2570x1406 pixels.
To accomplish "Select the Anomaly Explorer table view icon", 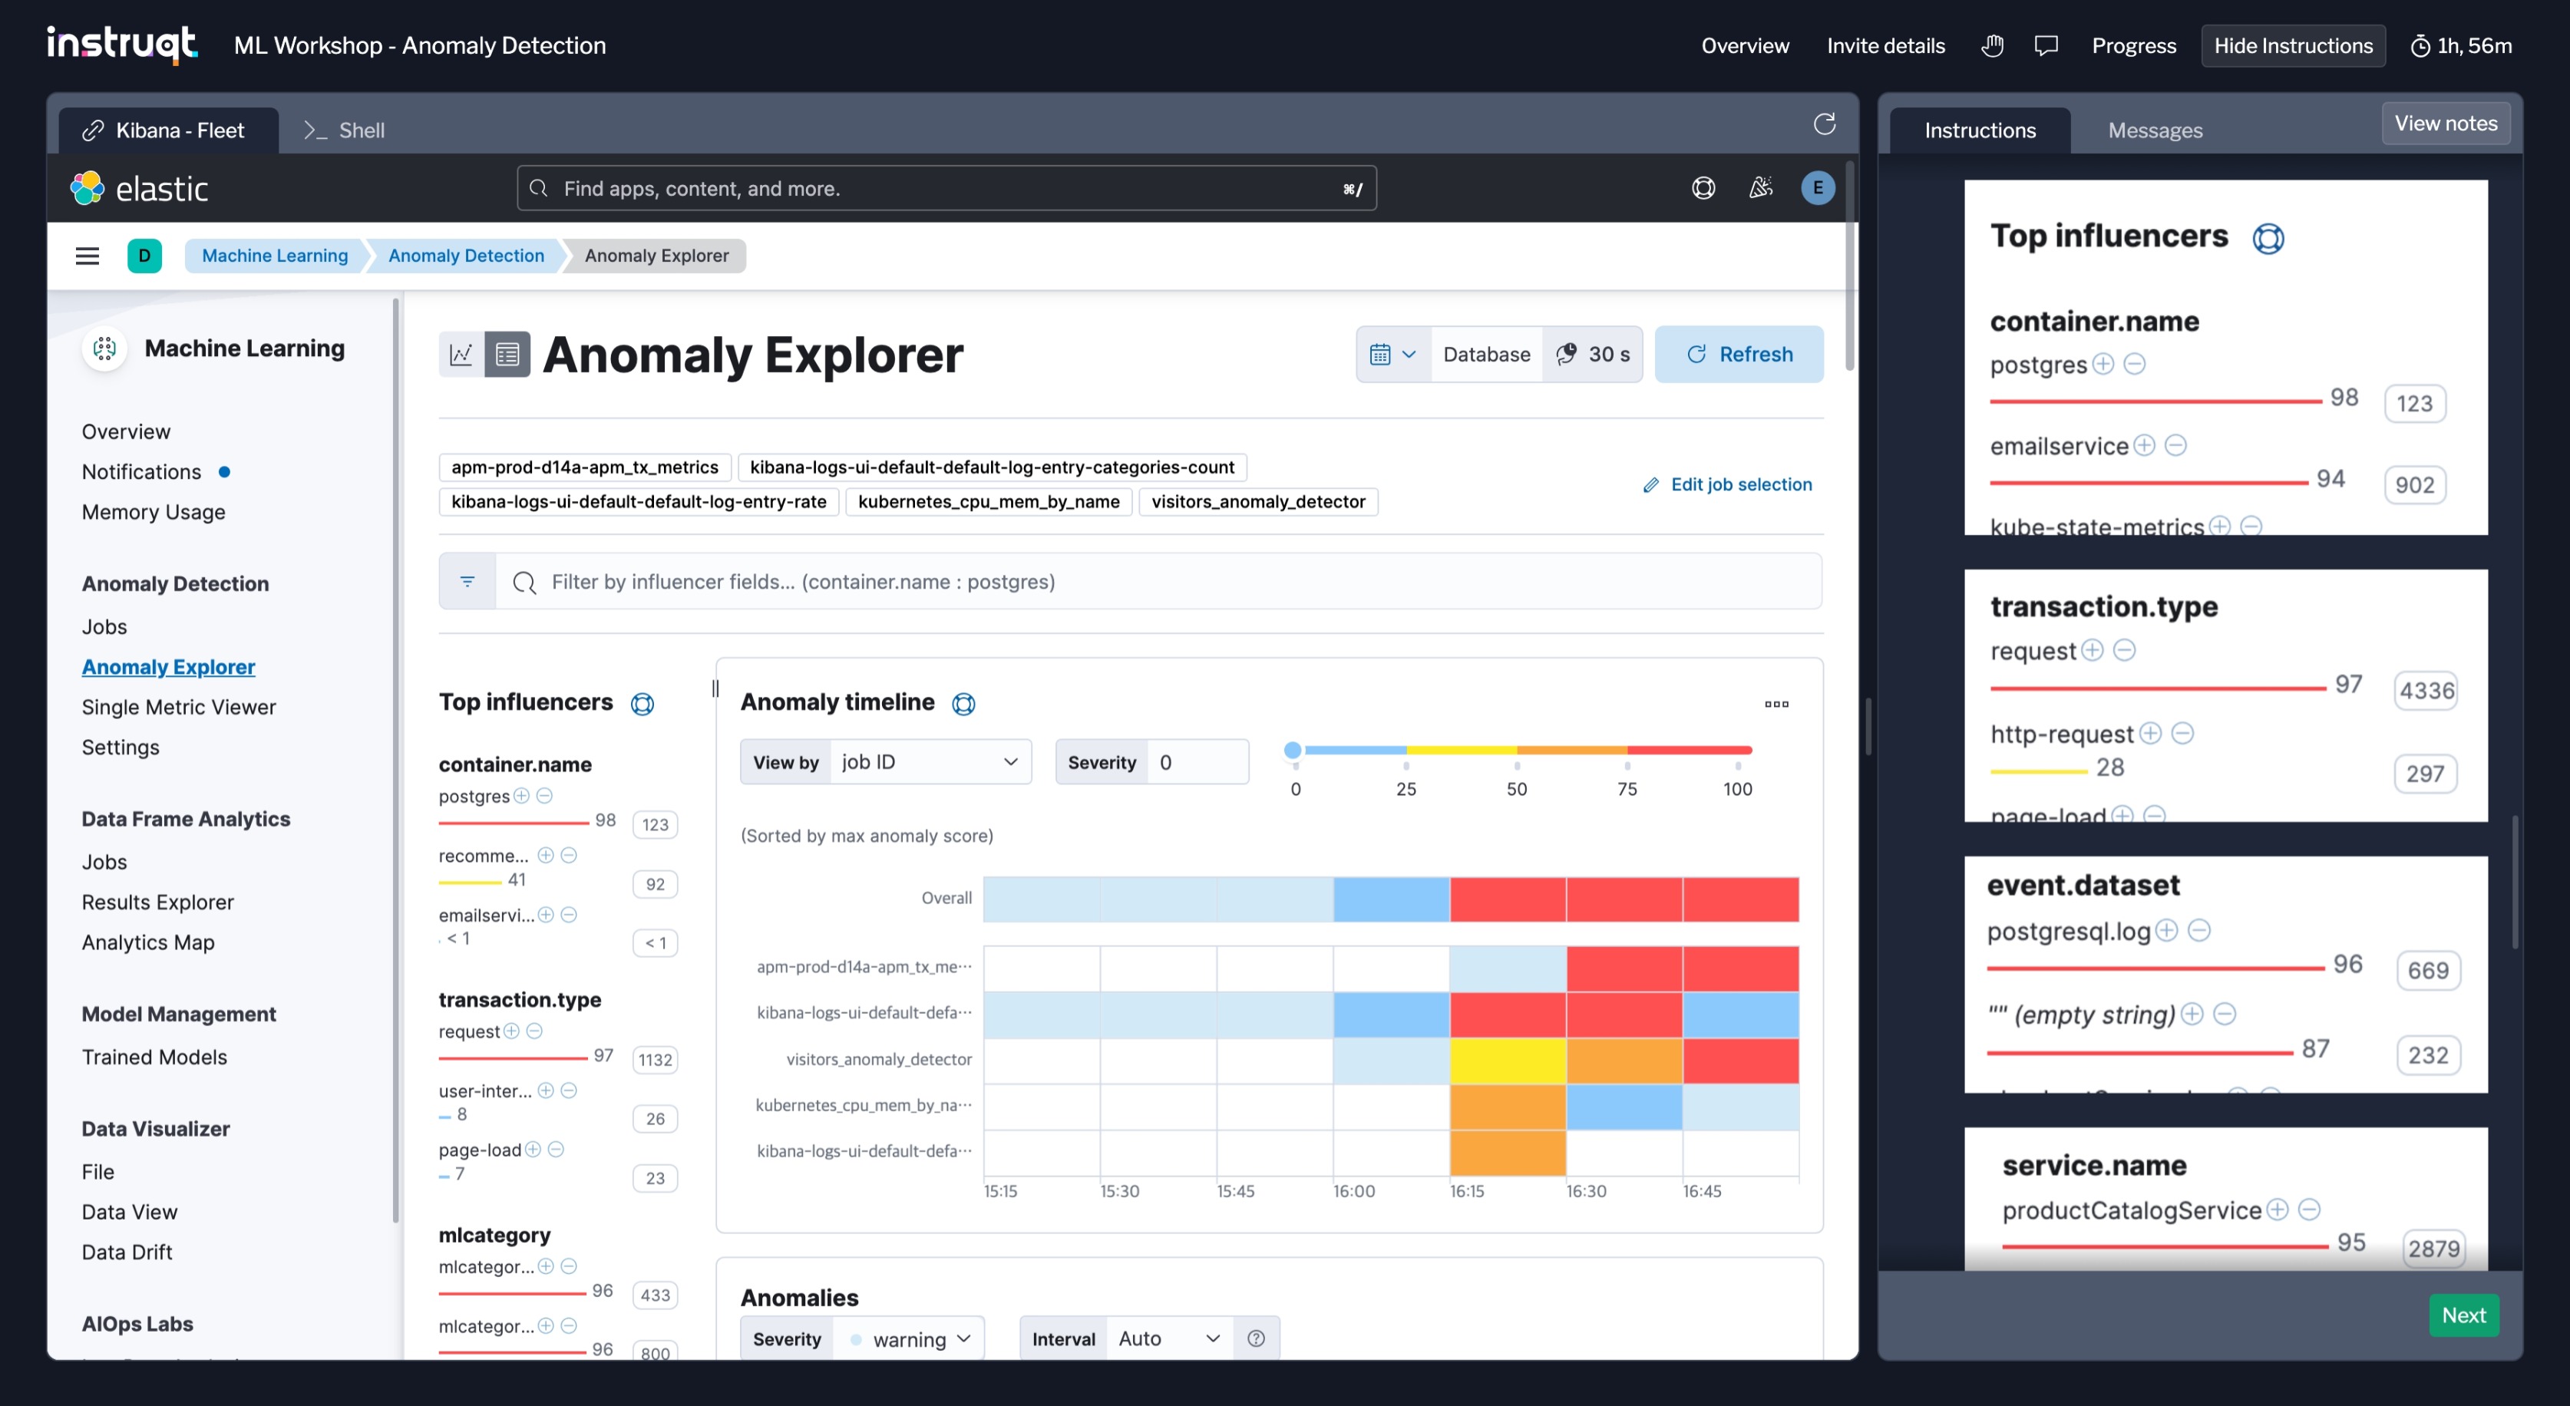I will click(x=507, y=354).
